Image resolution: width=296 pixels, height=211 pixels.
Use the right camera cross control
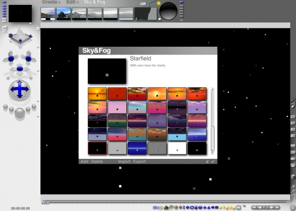click(28, 58)
